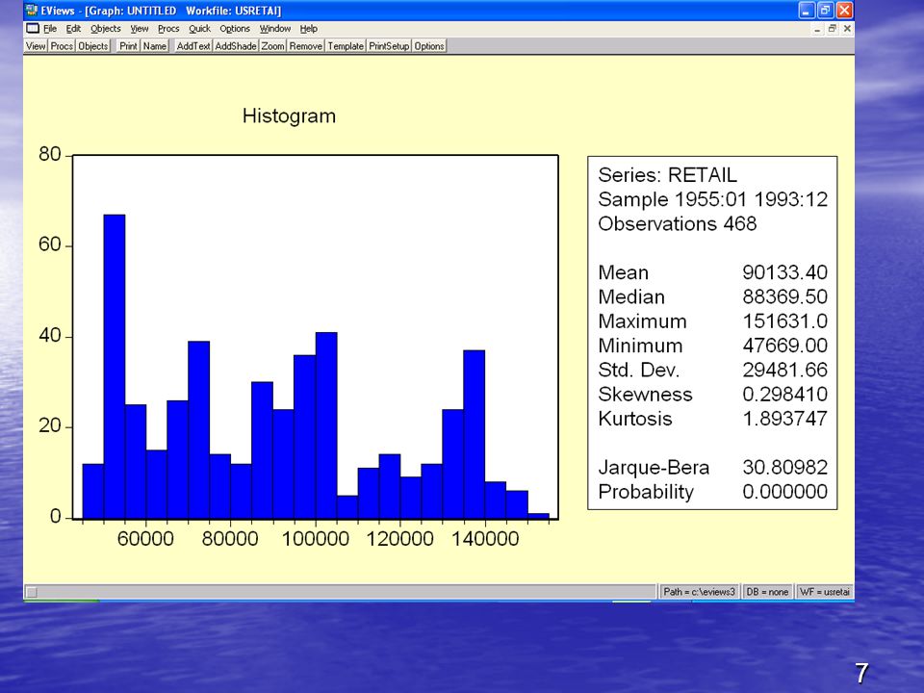The width and height of the screenshot is (924, 693).
Task: Click the Procs toolbar button
Action: 62,46
